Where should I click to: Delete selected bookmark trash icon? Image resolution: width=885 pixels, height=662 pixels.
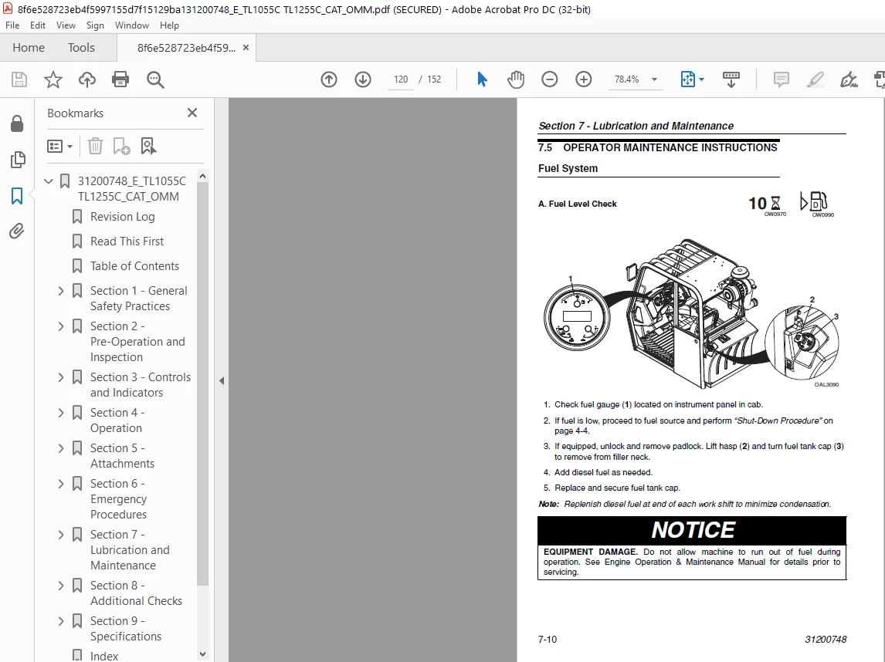[x=95, y=146]
